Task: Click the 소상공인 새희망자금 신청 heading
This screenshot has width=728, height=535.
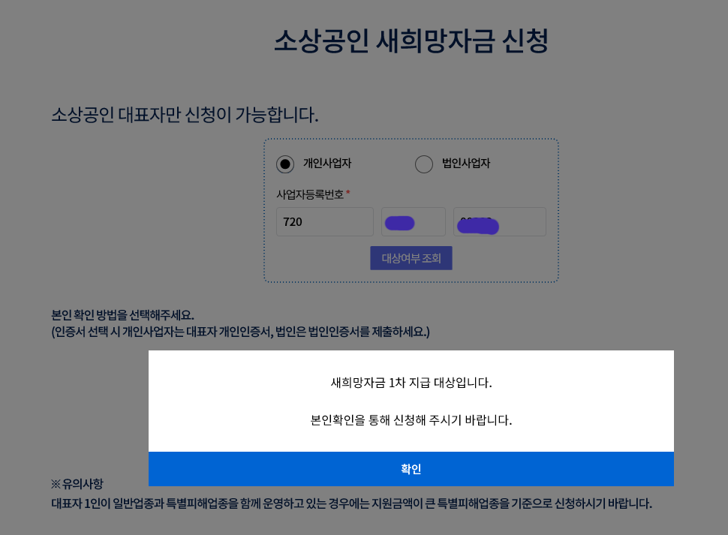Action: pos(411,41)
